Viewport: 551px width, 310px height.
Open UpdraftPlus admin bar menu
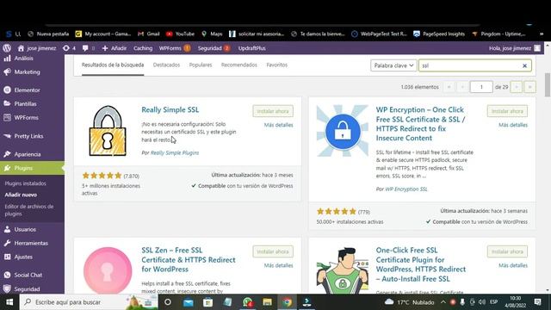pyautogui.click(x=251, y=48)
